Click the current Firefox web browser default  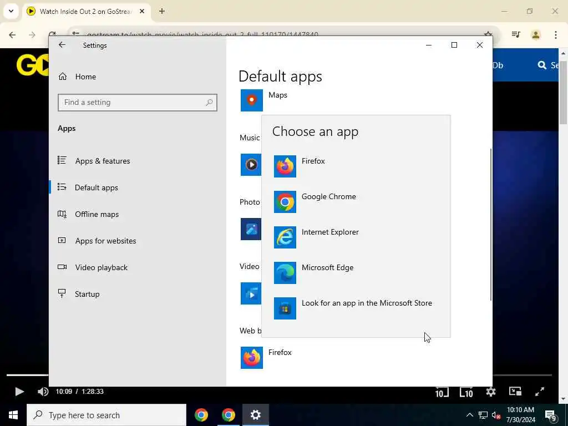click(x=266, y=358)
